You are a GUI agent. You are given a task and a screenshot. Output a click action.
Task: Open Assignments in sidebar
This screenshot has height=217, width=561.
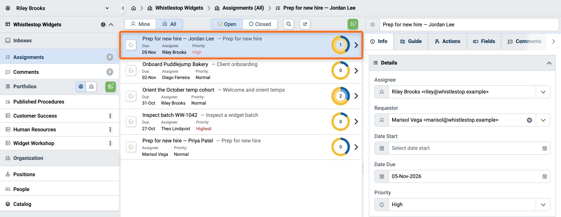pos(59,57)
